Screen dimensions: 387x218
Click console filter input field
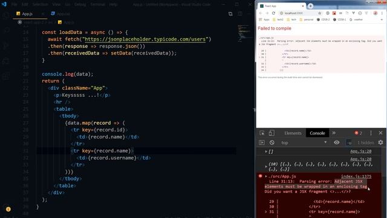tap(349, 143)
